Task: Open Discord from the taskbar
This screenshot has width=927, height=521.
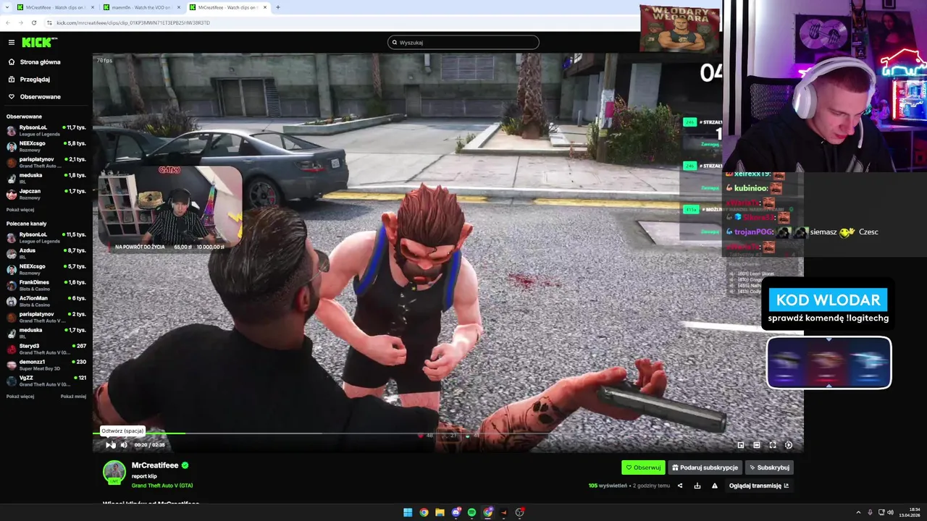Action: coord(456,512)
